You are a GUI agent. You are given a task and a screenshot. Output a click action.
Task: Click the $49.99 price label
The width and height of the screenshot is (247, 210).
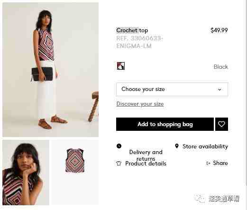219,30
